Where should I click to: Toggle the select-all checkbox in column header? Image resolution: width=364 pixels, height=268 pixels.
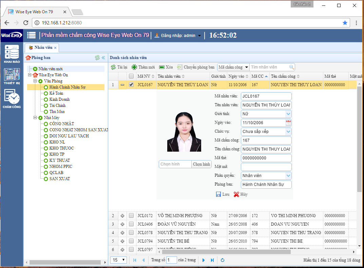click(x=131, y=76)
